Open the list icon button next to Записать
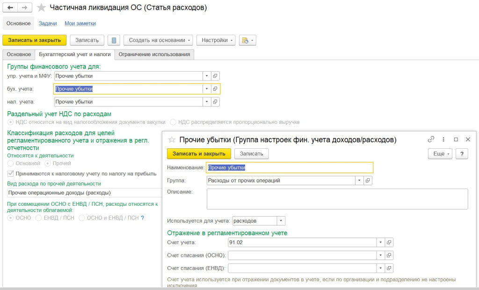Screen dimensions: 479x290 pyautogui.click(x=114, y=40)
